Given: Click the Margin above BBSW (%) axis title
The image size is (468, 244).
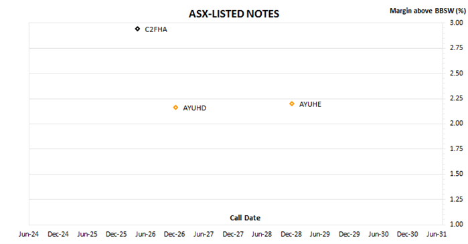Looking at the screenshot, I should [x=427, y=11].
